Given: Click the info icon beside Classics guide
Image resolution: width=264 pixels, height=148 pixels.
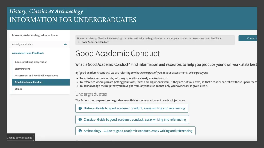Looking at the screenshot, I should pos(80,119).
